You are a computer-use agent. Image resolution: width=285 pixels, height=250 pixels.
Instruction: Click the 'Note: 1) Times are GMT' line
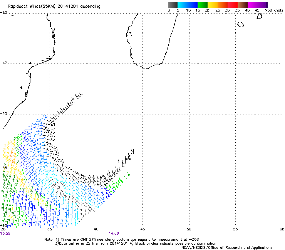point(122,240)
